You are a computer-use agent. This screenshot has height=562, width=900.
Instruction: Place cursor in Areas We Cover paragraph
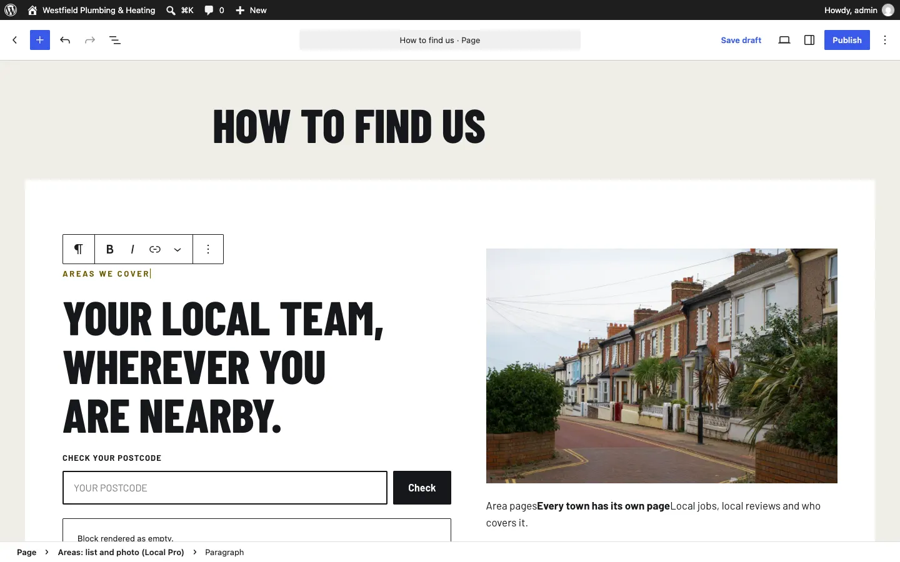tap(106, 274)
